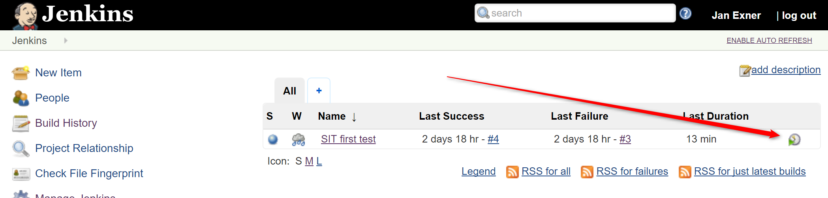Click the RSS for failures feed icon

pos(587,172)
